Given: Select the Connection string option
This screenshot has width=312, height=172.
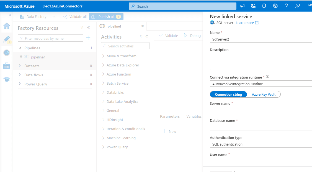Looking at the screenshot, I should coord(228,94).
